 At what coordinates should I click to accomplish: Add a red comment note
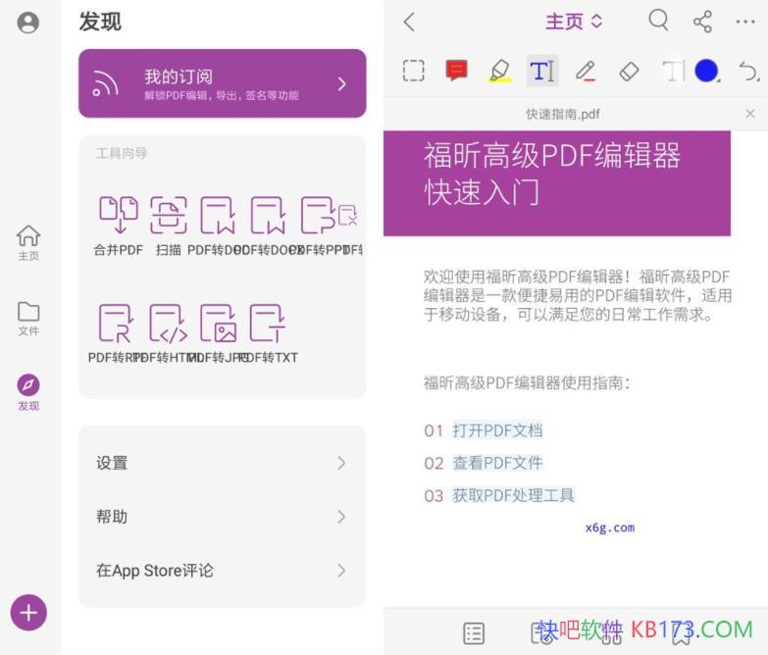(456, 71)
